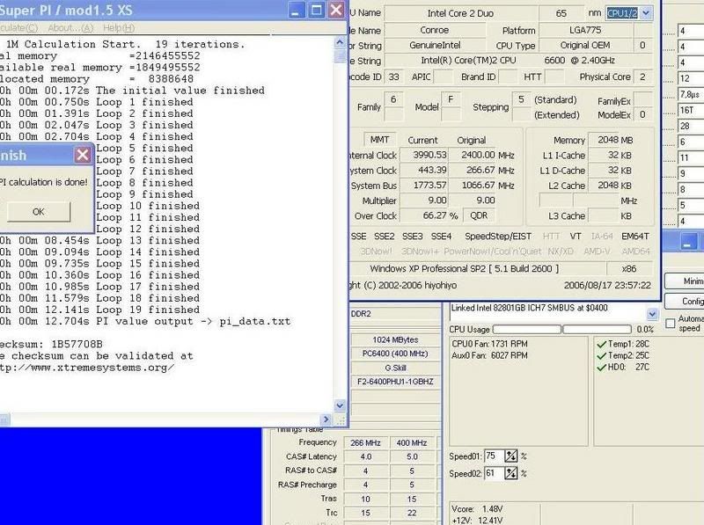This screenshot has width=704, height=525.
Task: Close the Super PI window
Action: coord(336,11)
